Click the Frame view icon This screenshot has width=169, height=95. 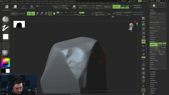(143, 65)
